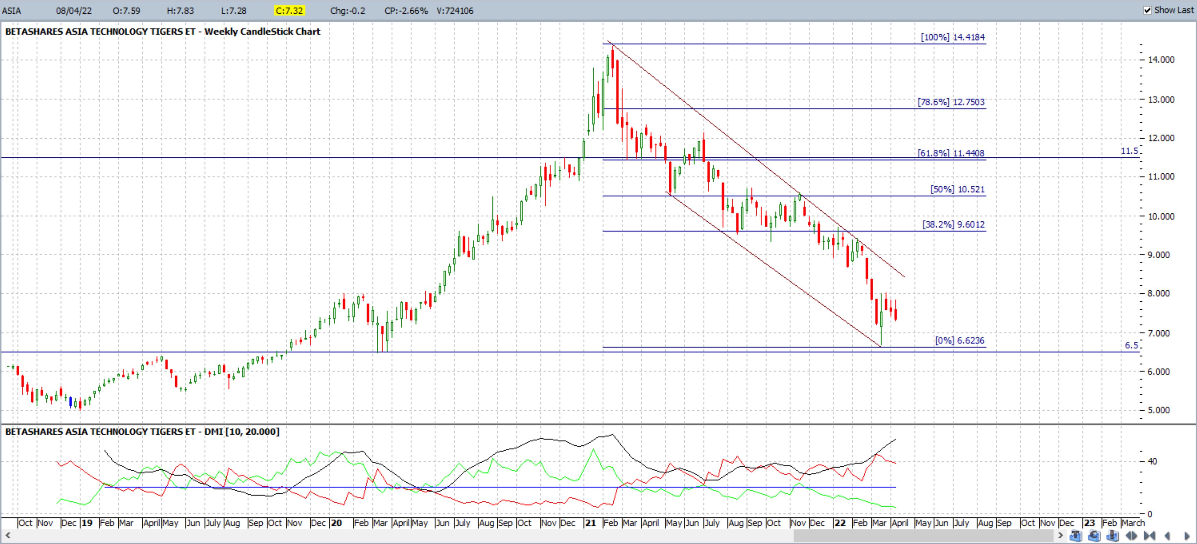Click the [38.2%] 9.6012 Fibonacci label
Image resolution: width=1197 pixels, height=544 pixels.
point(954,225)
